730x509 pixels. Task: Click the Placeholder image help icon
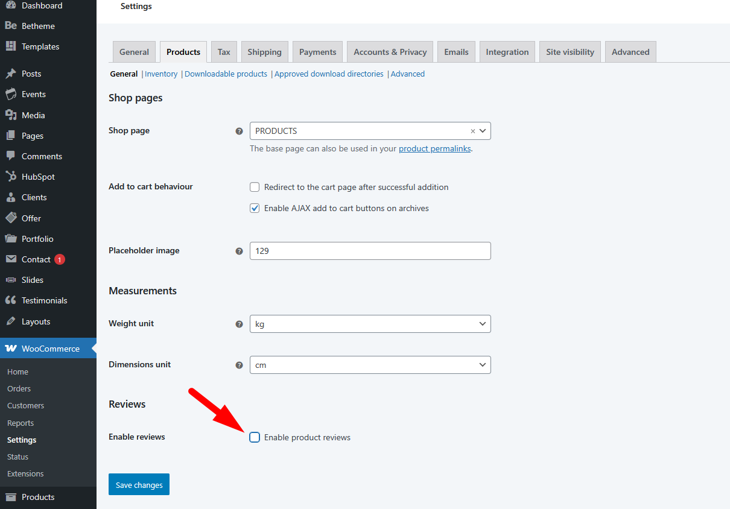point(239,251)
